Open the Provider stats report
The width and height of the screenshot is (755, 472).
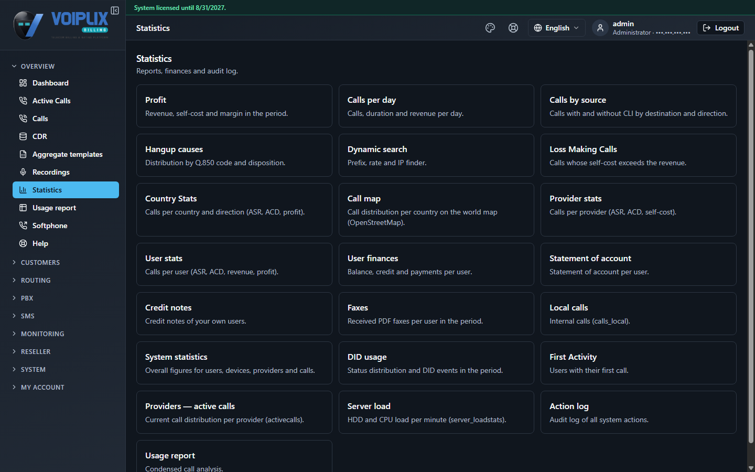(x=639, y=210)
